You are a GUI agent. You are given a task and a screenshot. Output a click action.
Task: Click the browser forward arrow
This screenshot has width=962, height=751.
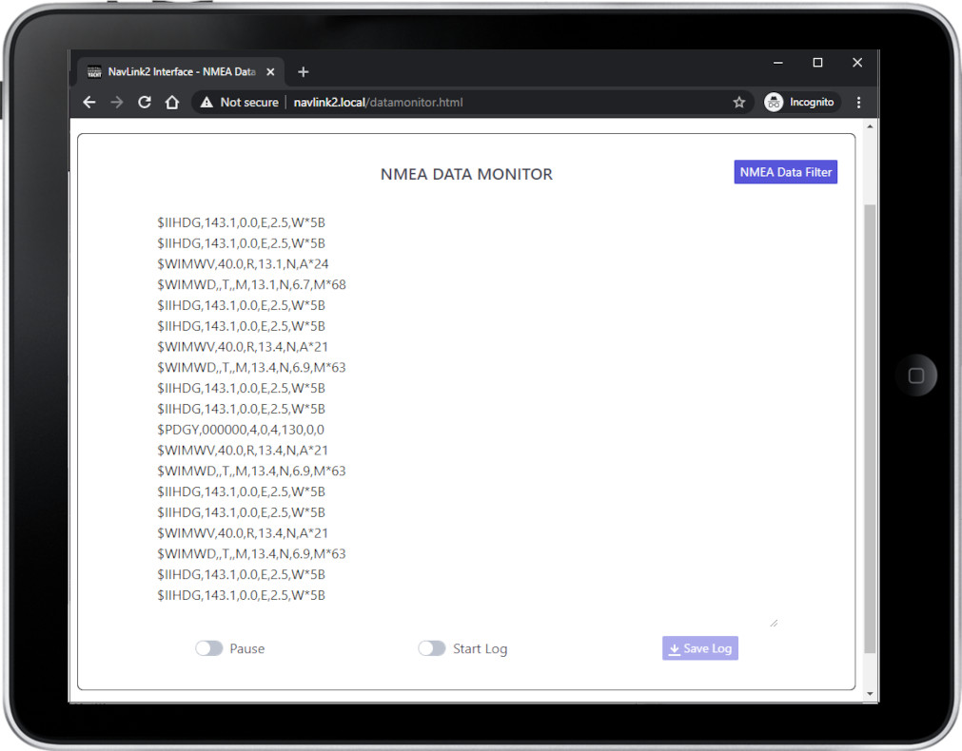click(117, 103)
